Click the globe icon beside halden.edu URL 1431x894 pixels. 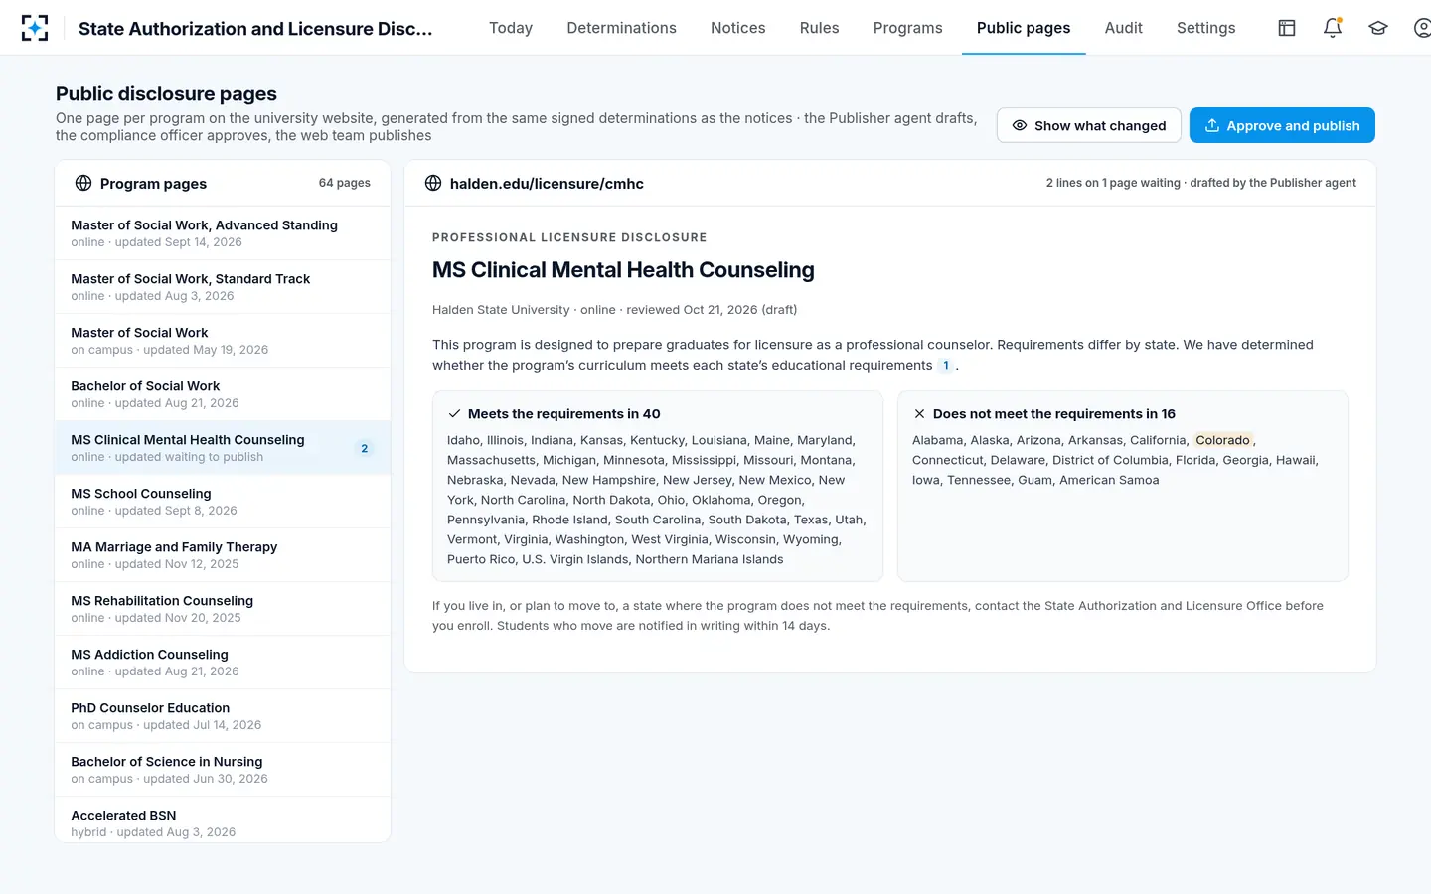click(x=433, y=183)
